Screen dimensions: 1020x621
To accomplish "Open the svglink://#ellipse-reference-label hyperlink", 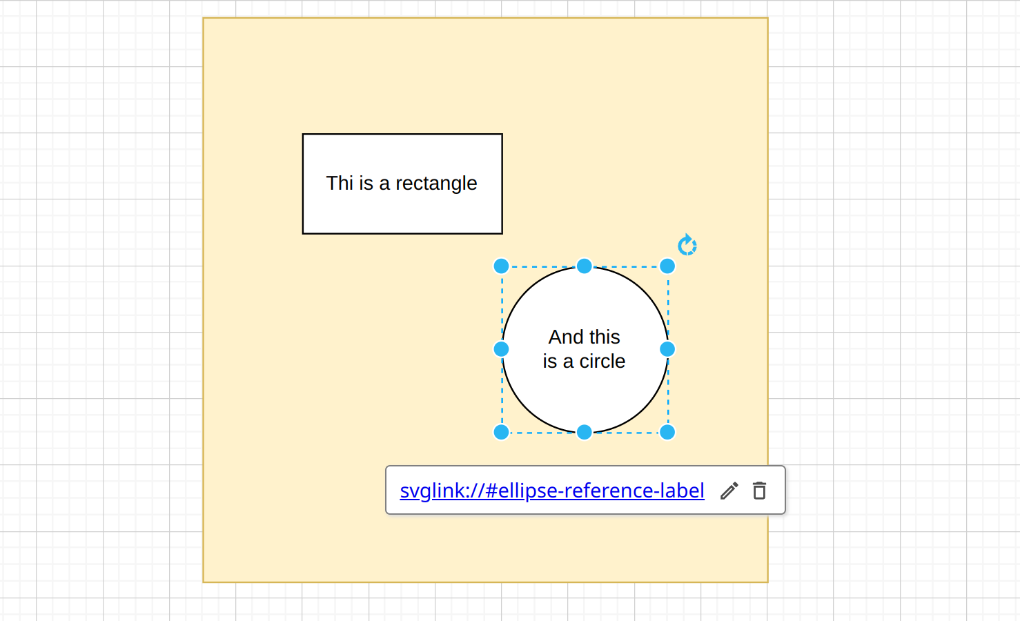I will click(x=552, y=491).
